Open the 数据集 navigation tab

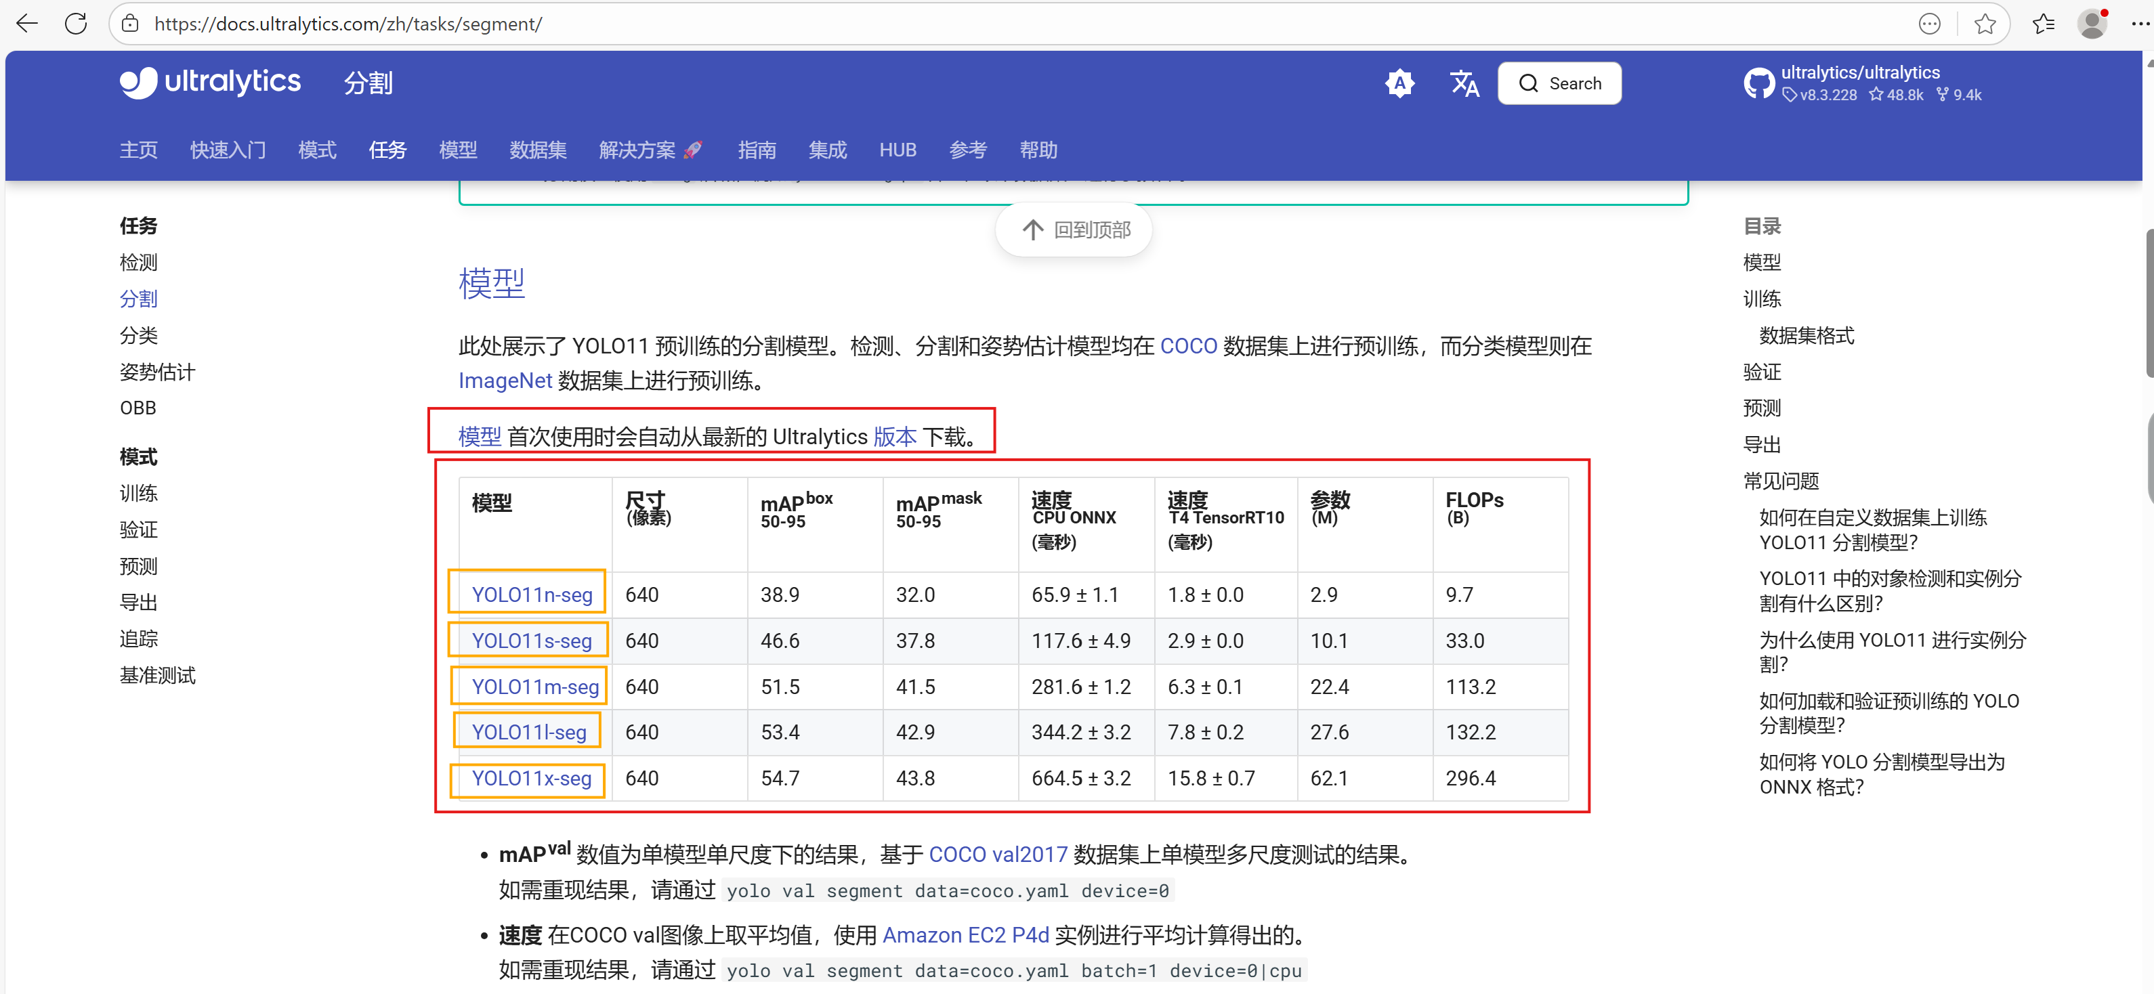pos(538,150)
